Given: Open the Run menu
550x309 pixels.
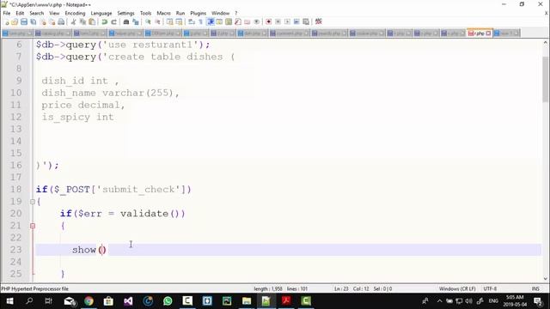Looking at the screenshot, I should pyautogui.click(x=180, y=14).
